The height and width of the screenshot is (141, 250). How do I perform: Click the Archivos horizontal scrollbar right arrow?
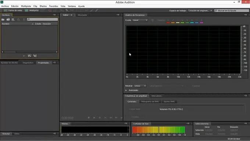[x=57, y=52]
